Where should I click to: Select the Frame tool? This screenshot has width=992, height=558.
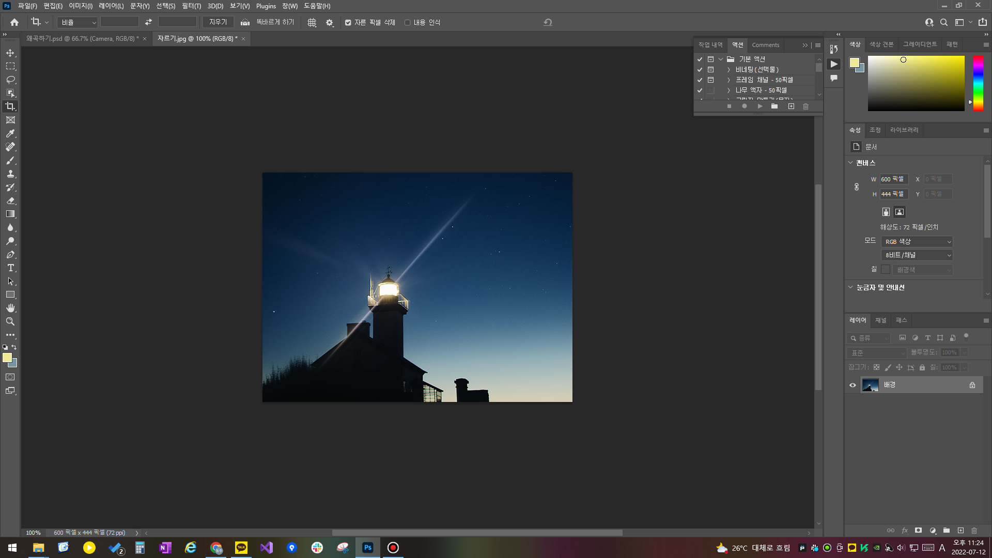pyautogui.click(x=10, y=120)
